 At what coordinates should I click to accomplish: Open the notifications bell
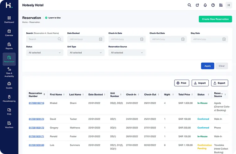pyautogui.click(x=205, y=5)
